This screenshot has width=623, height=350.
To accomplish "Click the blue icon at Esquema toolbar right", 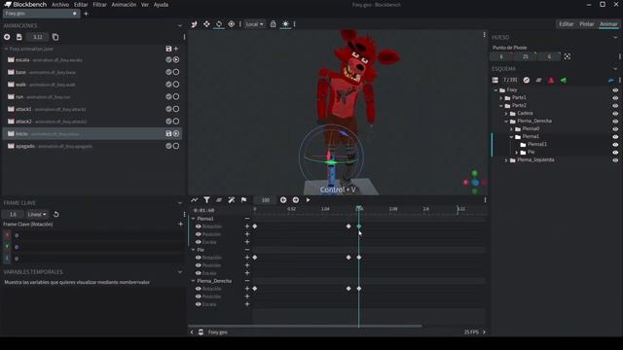I will click(611, 80).
